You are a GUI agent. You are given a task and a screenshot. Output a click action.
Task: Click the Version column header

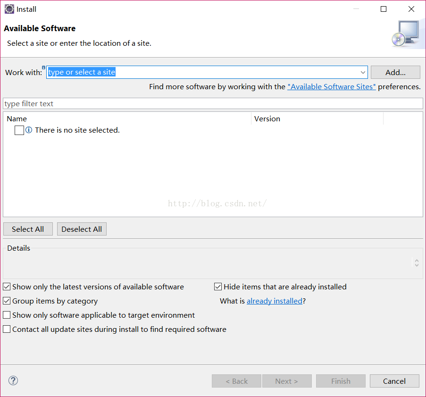[x=317, y=119]
